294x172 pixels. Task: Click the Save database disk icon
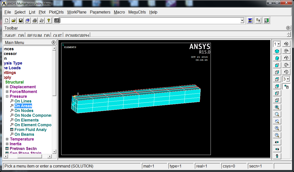(x=21, y=20)
